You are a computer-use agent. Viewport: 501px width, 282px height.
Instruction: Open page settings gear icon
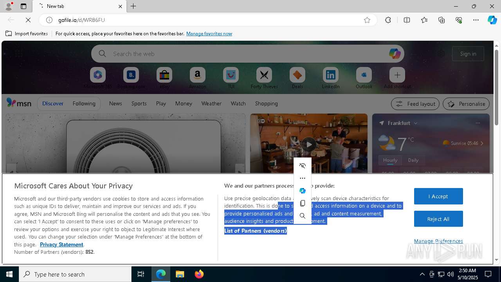(x=442, y=54)
